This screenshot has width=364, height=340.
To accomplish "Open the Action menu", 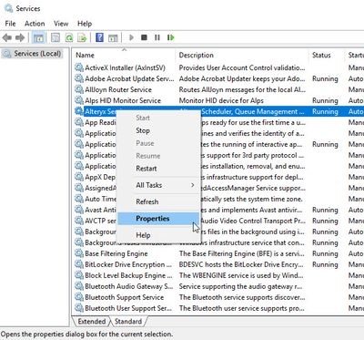I will 35,24.
